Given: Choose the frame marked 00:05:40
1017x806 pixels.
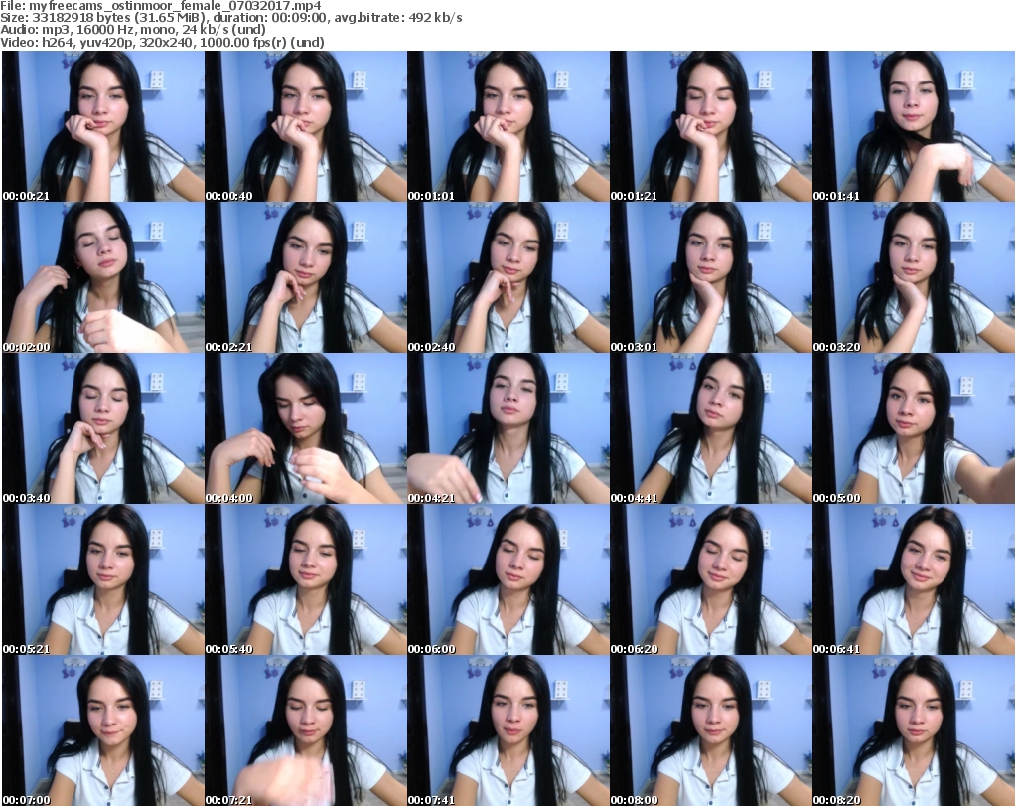Looking at the screenshot, I should click(306, 579).
